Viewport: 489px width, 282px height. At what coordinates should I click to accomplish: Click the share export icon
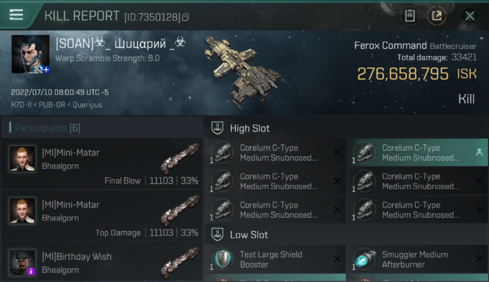point(436,16)
